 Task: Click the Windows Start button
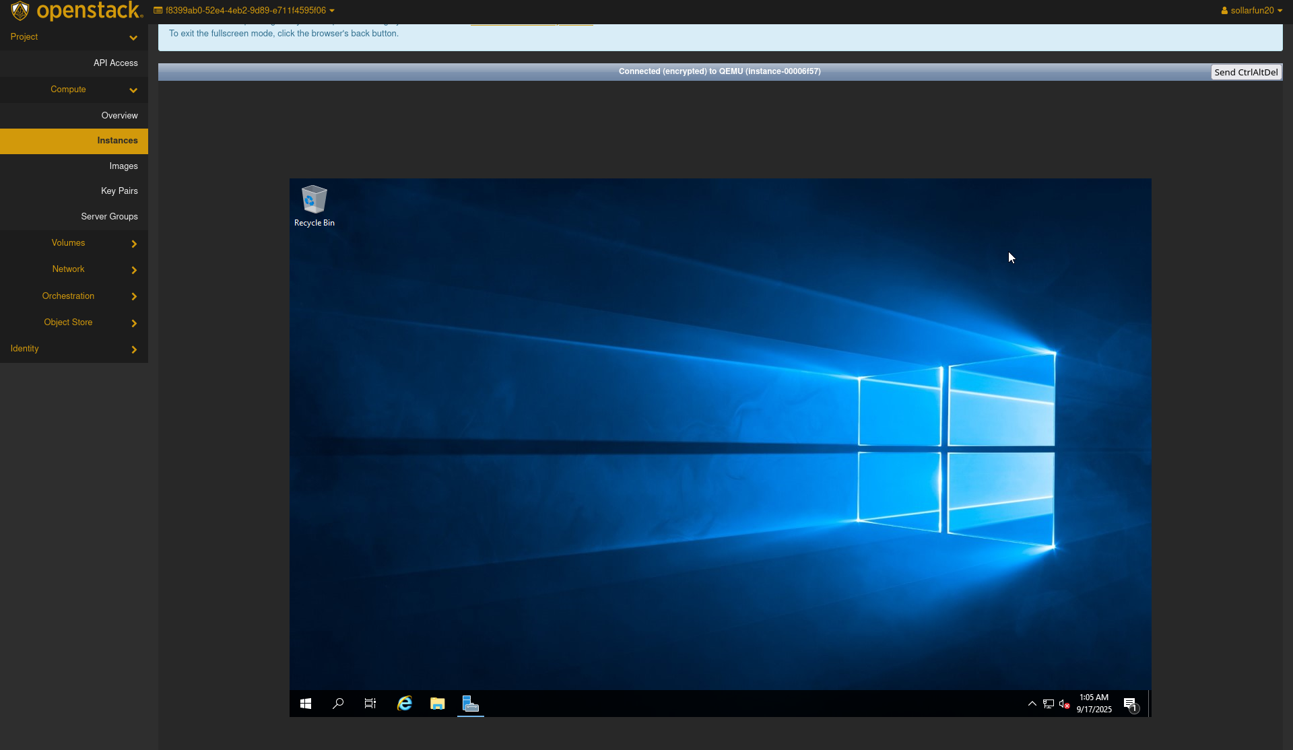coord(306,704)
